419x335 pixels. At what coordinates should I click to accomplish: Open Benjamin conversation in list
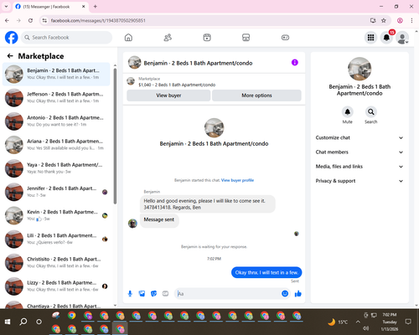click(56, 74)
